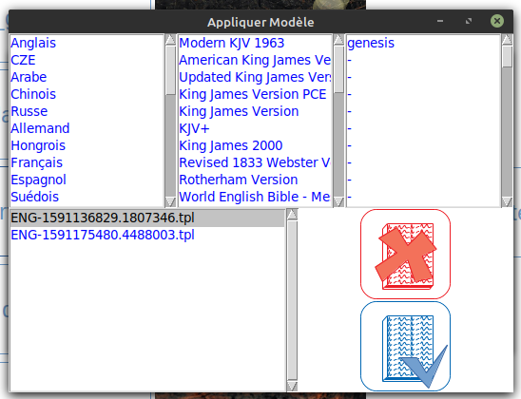Click up arrow of language list scrollbar

(x=170, y=40)
